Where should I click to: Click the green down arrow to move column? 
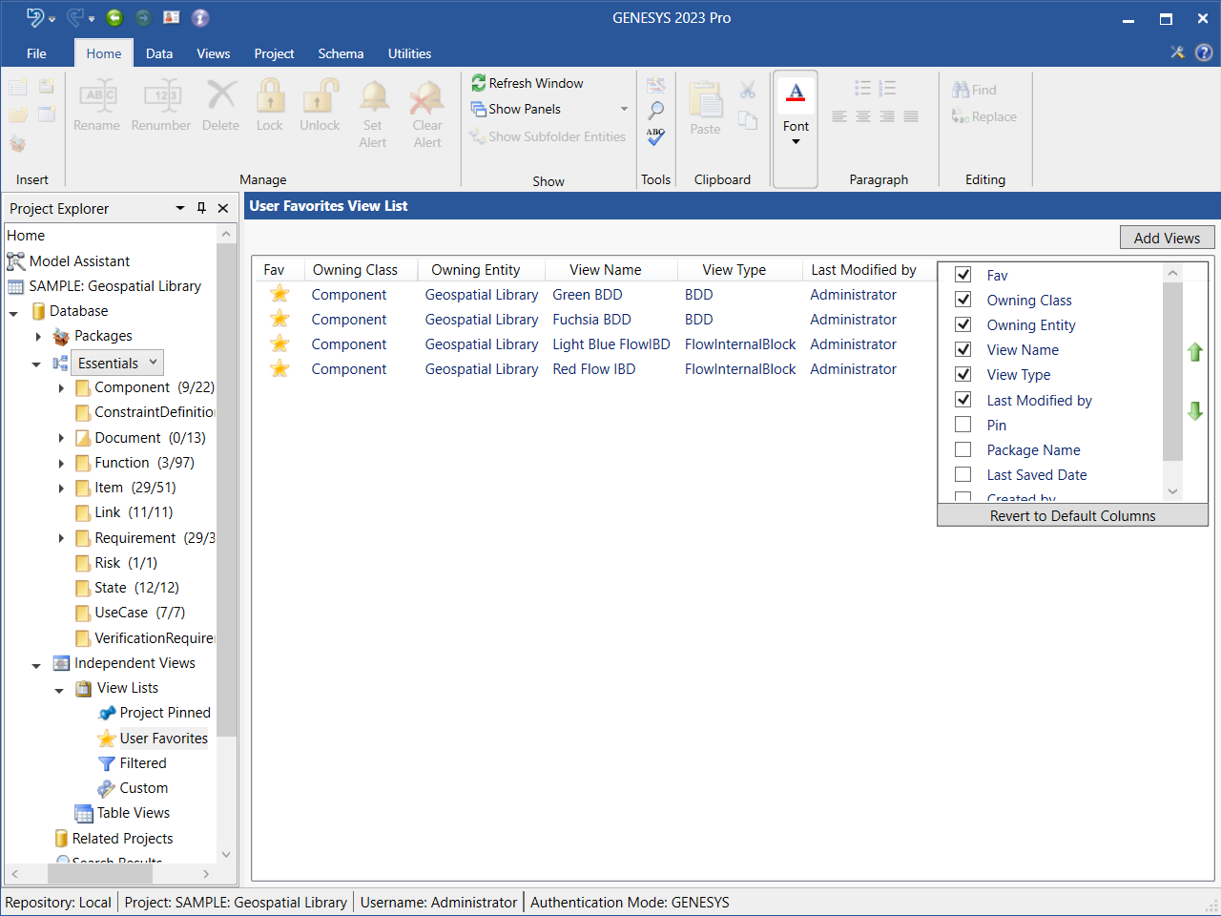pyautogui.click(x=1194, y=411)
